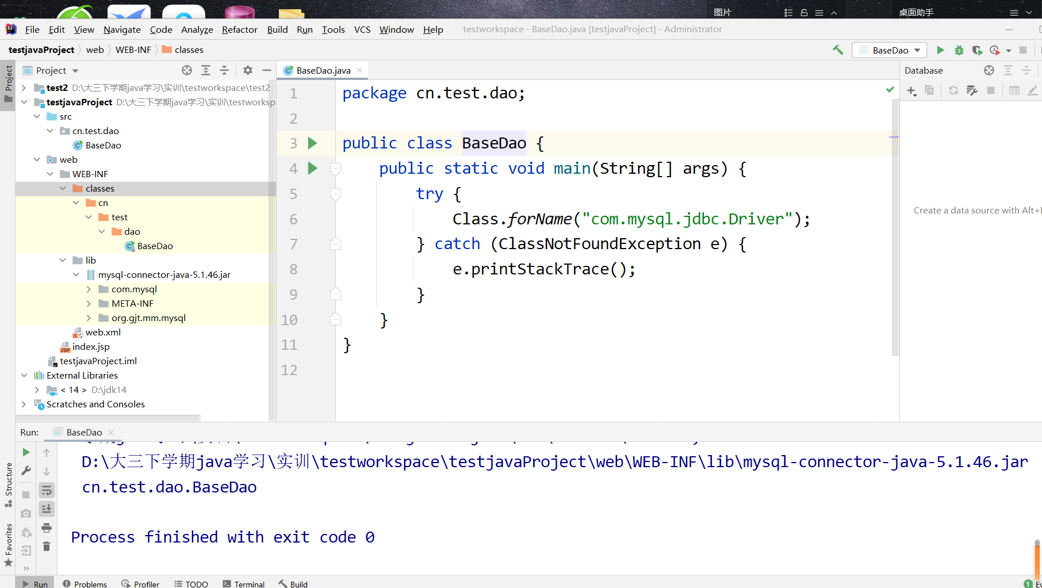The image size is (1042, 588).
Task: Open the TODO tool window button
Action: 191,583
